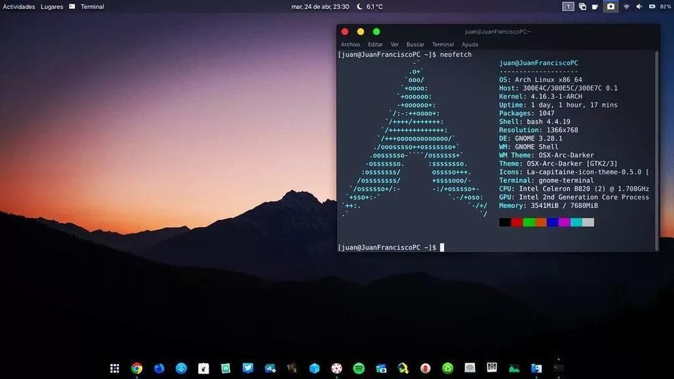This screenshot has height=379, width=674.
Task: Open the Ver menu in the terminal
Action: point(395,44)
